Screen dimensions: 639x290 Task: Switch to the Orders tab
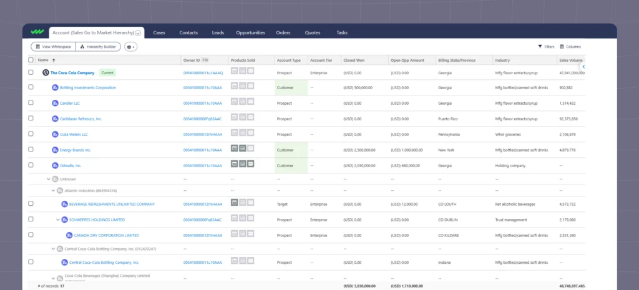[283, 32]
